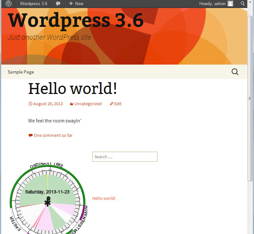The image size is (254, 234).
Task: Click the admin avatar image
Action: [x=230, y=4]
